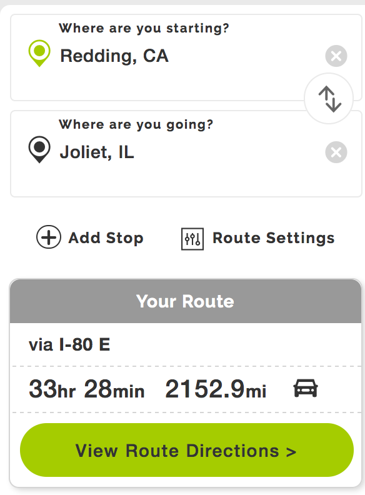Swap start and destination with arrows button
The image size is (365, 495).
pyautogui.click(x=329, y=99)
